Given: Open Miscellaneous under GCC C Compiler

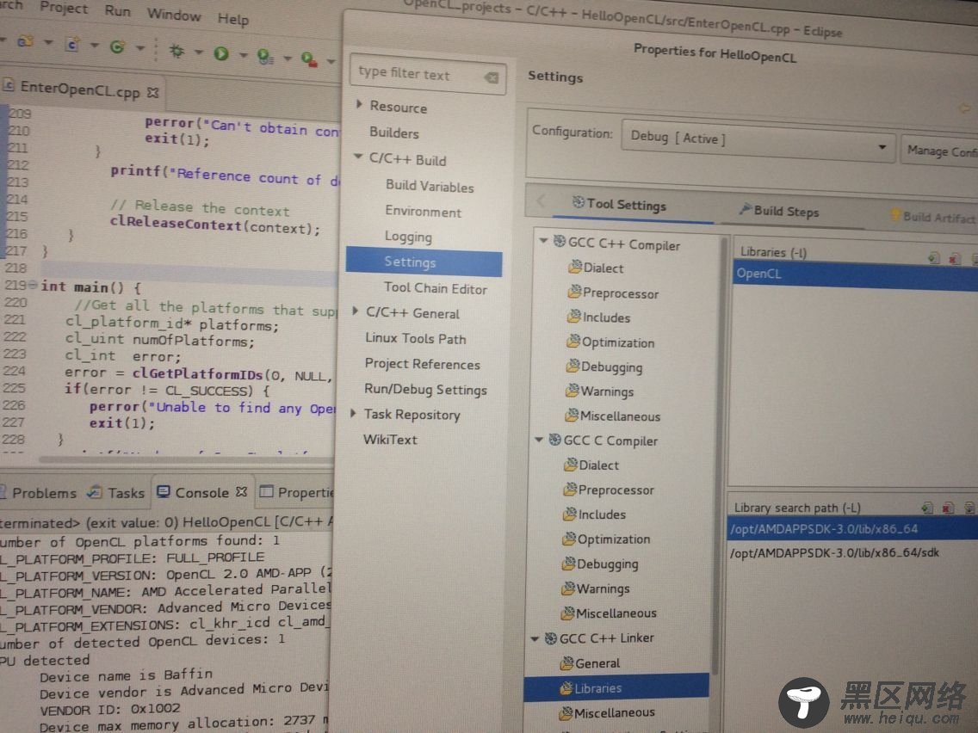Looking at the screenshot, I should point(608,613).
